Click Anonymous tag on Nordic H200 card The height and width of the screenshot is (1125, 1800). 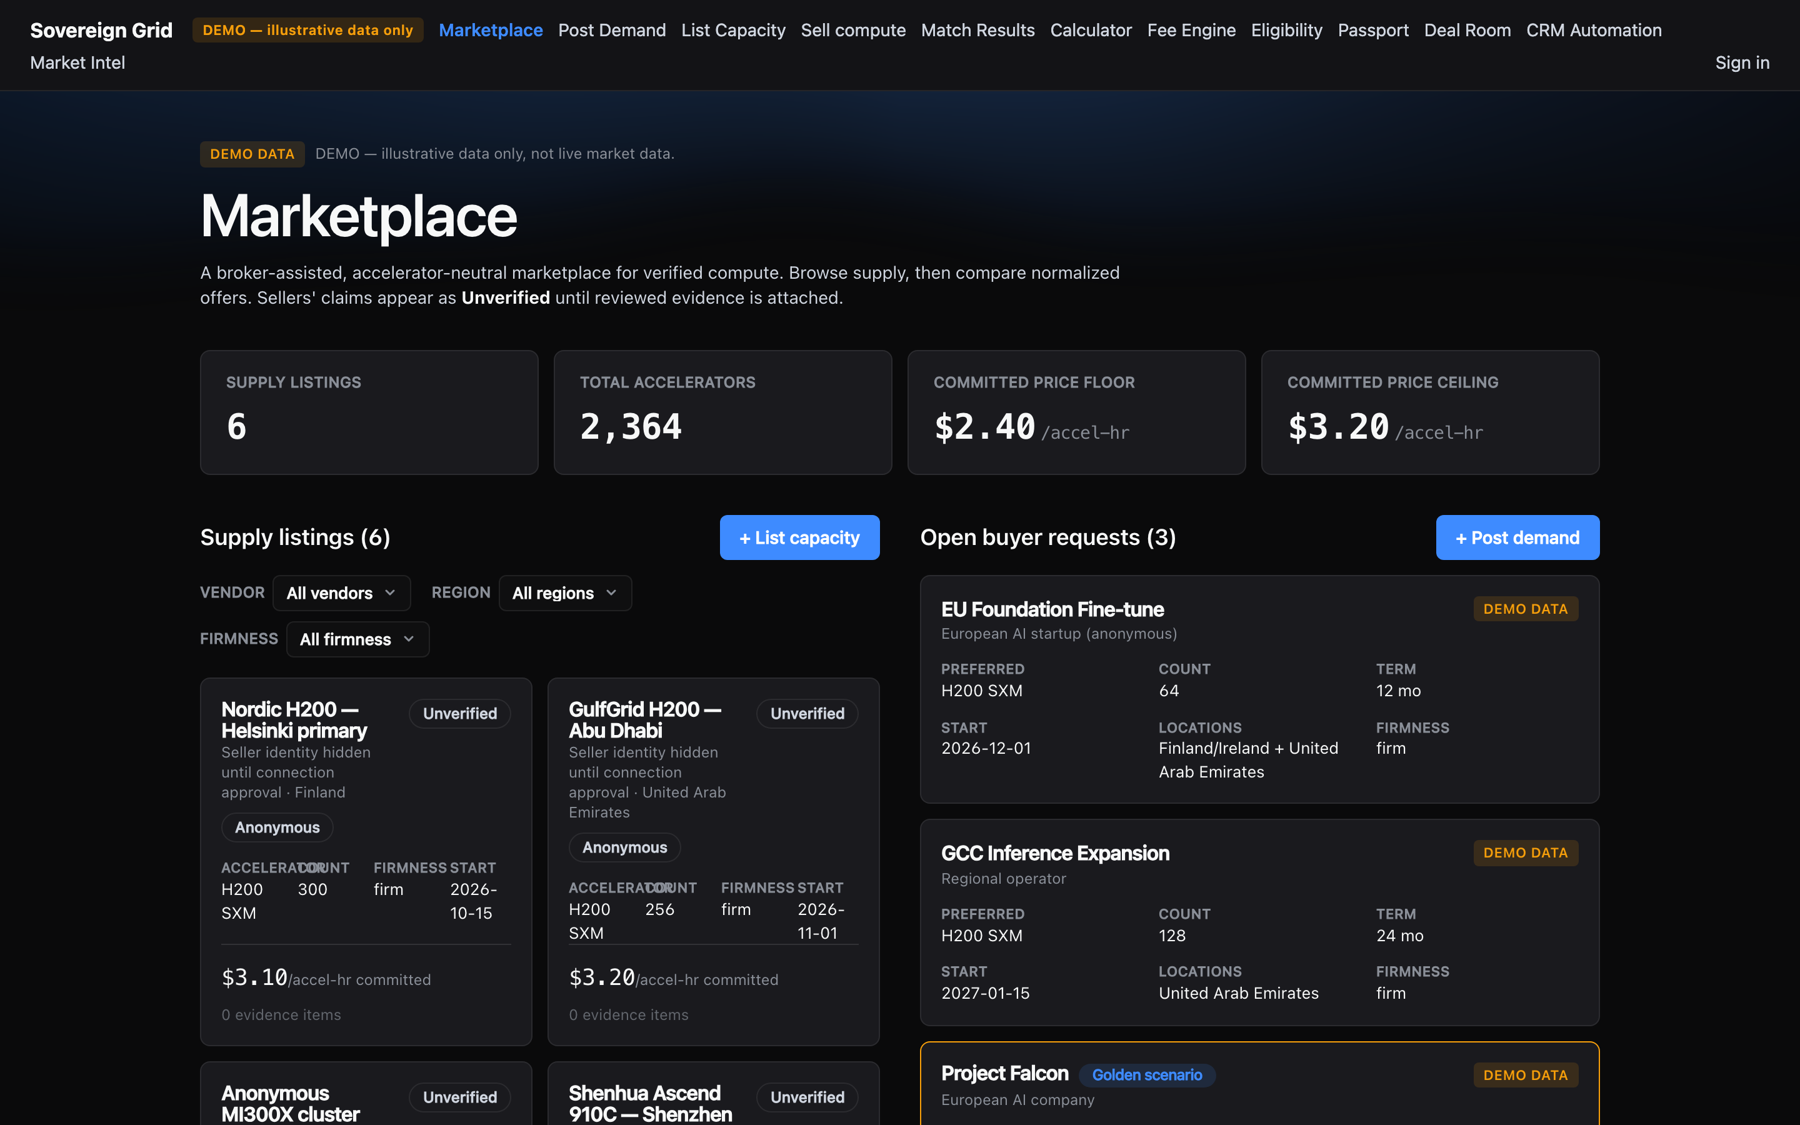pos(277,827)
